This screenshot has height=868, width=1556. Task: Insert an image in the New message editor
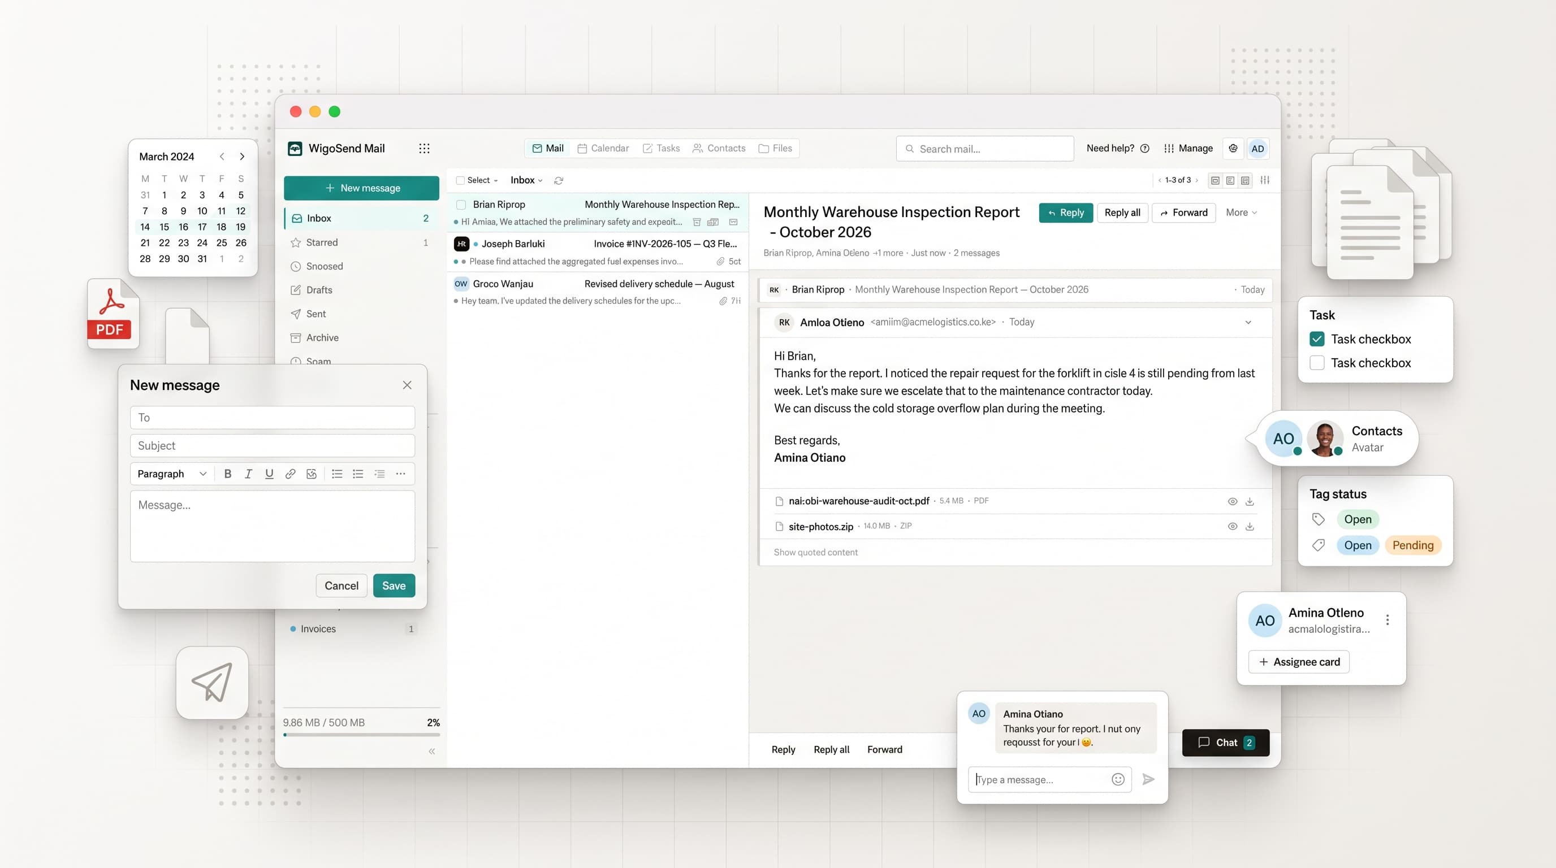312,474
